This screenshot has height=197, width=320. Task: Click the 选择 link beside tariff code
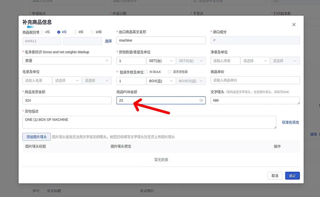tap(108, 41)
